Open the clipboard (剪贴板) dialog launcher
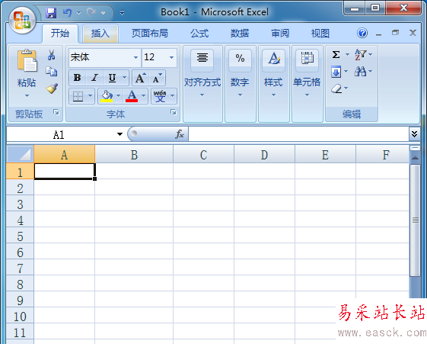The width and height of the screenshot is (427, 344). click(56, 112)
